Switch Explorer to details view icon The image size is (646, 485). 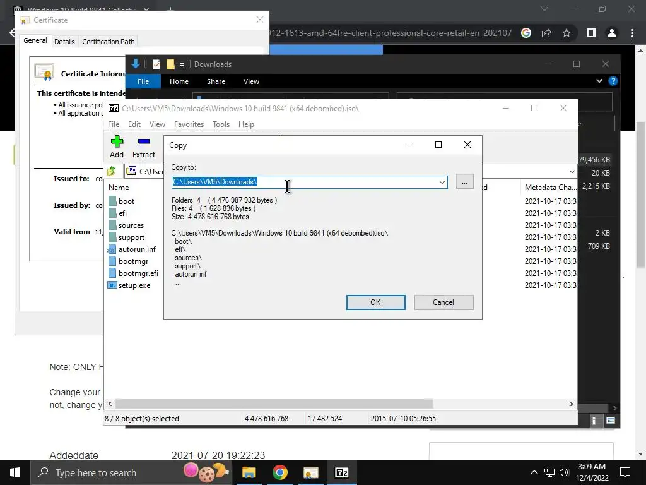(x=594, y=421)
